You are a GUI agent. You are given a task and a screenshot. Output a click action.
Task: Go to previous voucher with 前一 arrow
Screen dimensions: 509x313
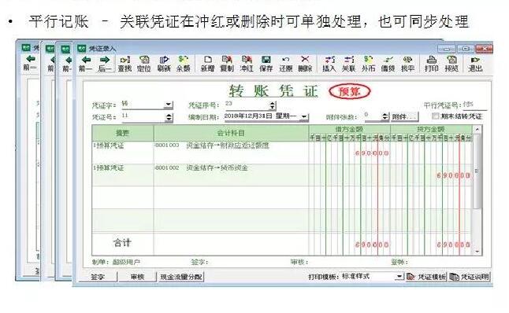click(86, 64)
